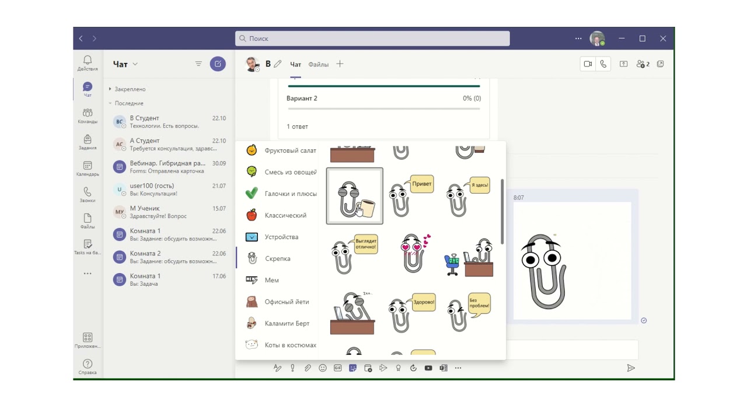
Task: Open chat with В Студент
Action: (168, 121)
